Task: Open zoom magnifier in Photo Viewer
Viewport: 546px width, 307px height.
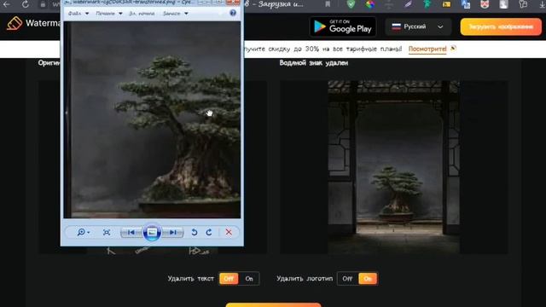Action: click(83, 232)
